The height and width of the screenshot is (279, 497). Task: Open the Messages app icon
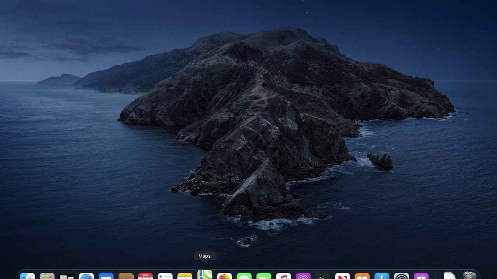[244, 276]
